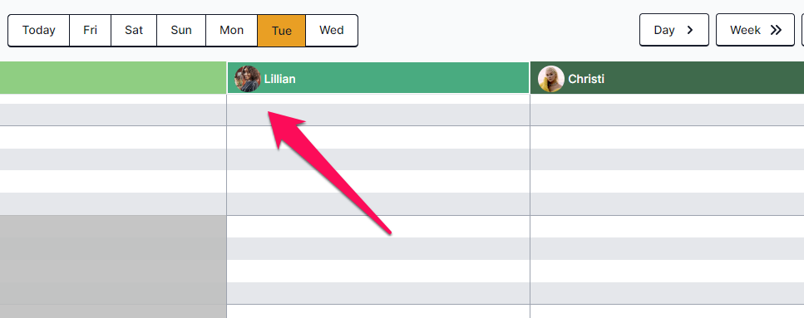Screen dimensions: 804x318
Task: Jump to Today in the day selector
Action: point(38,30)
